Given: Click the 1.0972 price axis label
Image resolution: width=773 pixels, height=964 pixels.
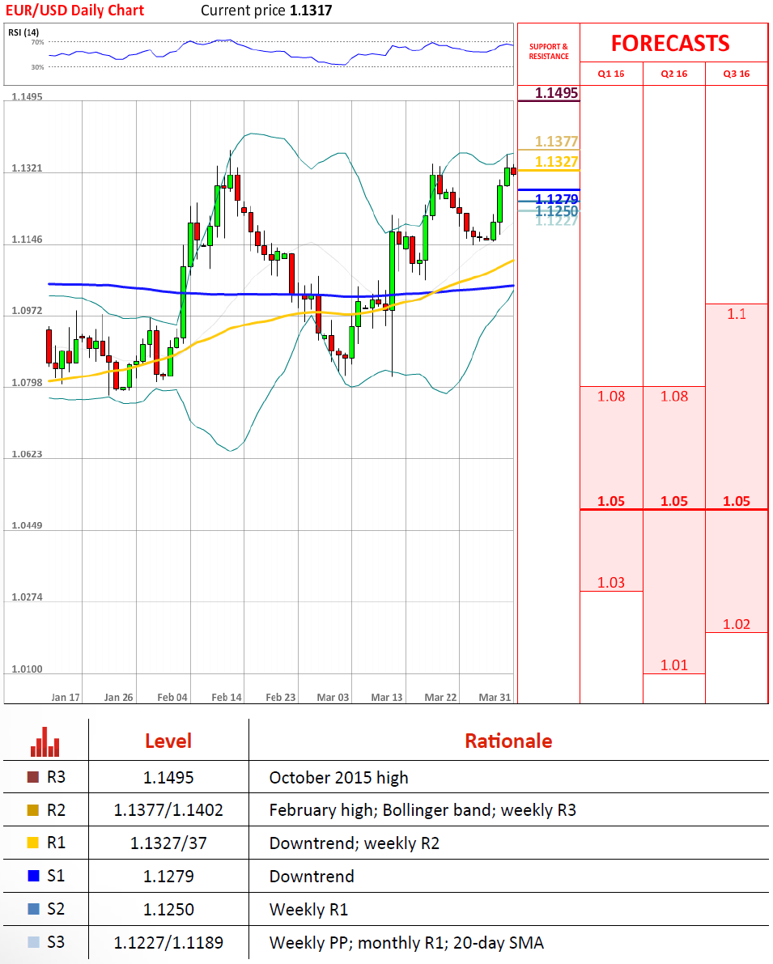Looking at the screenshot, I should (27, 311).
